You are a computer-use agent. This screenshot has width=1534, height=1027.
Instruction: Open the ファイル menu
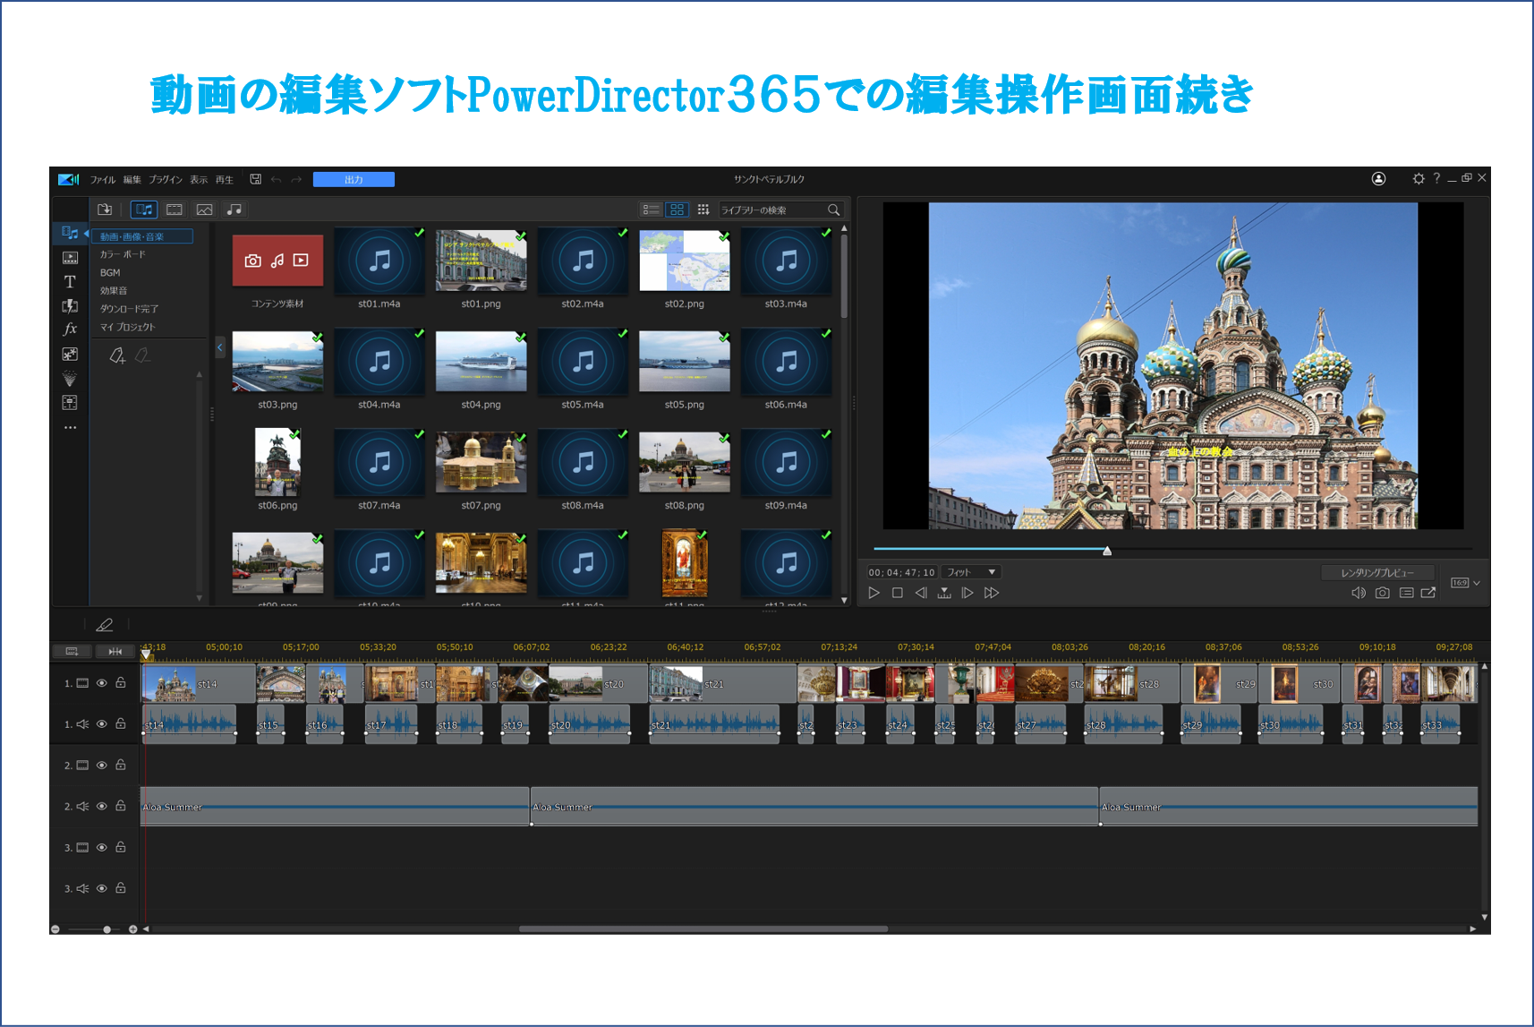(x=102, y=180)
